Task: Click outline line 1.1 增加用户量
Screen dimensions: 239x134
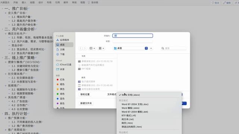Action: [x=21, y=17]
